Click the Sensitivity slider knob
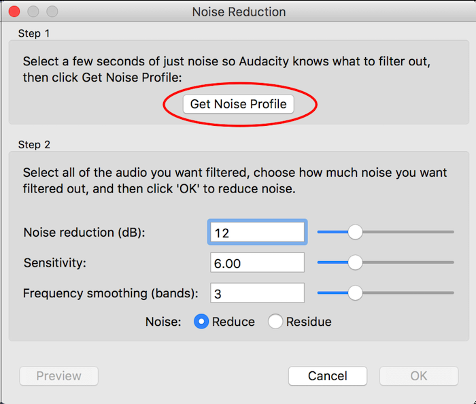 [x=355, y=263]
